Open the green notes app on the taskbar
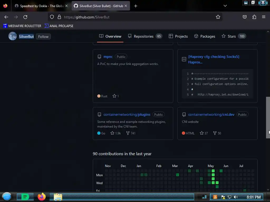 (x=25, y=197)
